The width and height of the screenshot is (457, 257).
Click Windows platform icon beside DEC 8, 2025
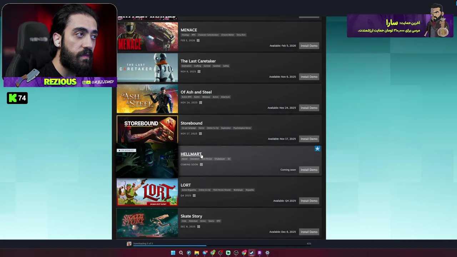199,227
